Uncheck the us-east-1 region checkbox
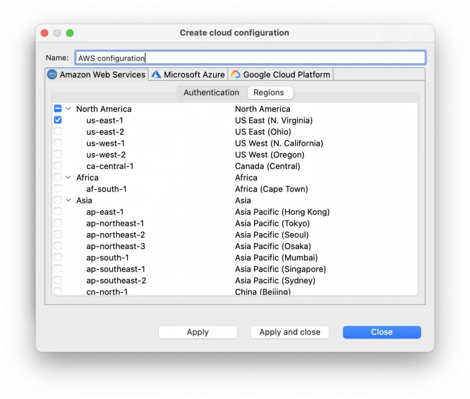The height and width of the screenshot is (399, 470). (58, 120)
